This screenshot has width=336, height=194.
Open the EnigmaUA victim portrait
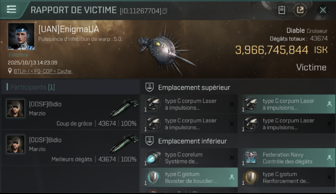click(21, 36)
